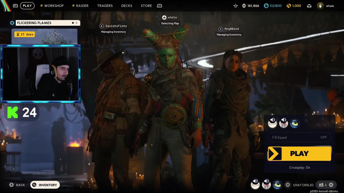Click the B controller button icon
The image size is (344, 193).
point(11,185)
